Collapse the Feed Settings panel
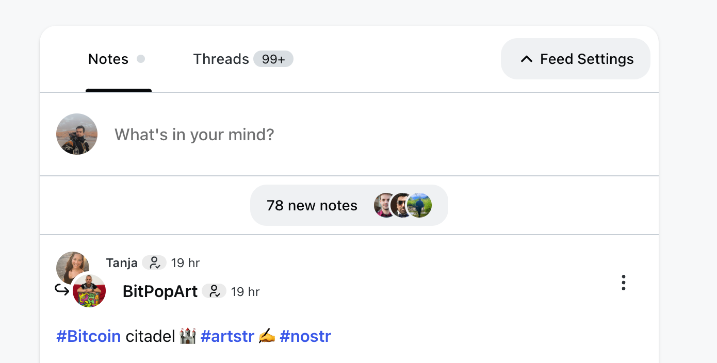The width and height of the screenshot is (717, 363). point(576,59)
